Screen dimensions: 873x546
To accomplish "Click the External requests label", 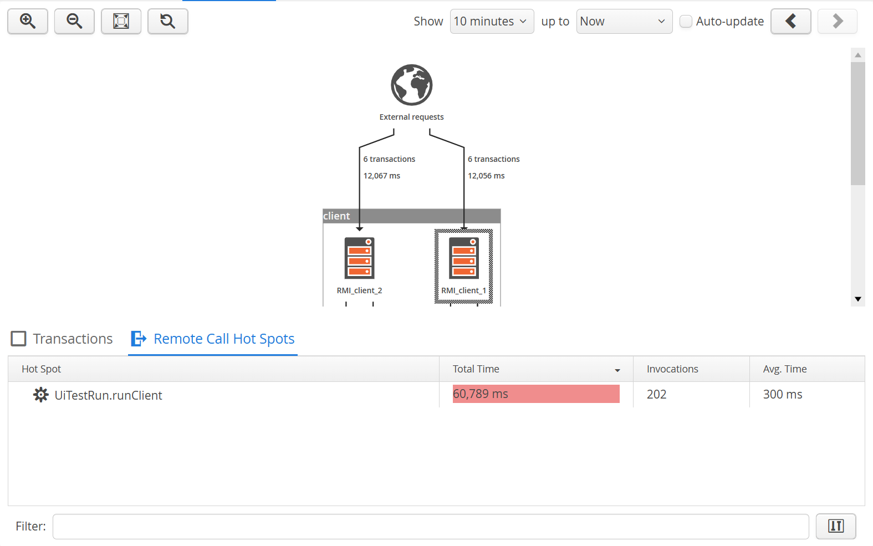I will point(411,117).
